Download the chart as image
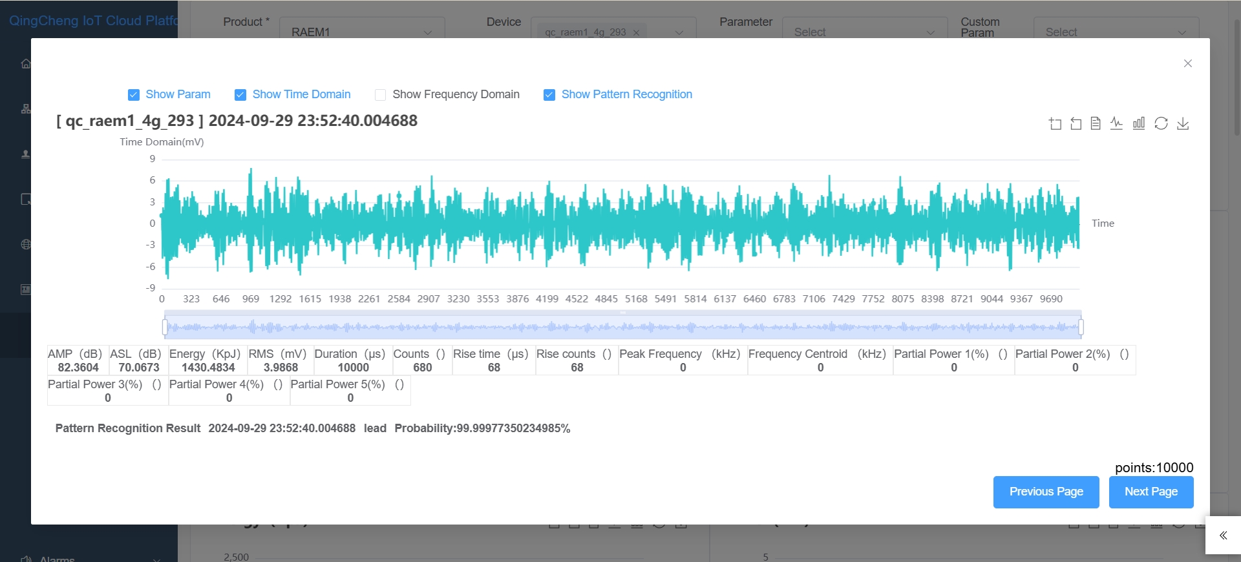The image size is (1241, 562). click(x=1183, y=123)
